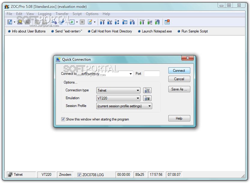This screenshot has height=183, width=250.
Task: Open the Logging menu
Action: tap(45, 14)
